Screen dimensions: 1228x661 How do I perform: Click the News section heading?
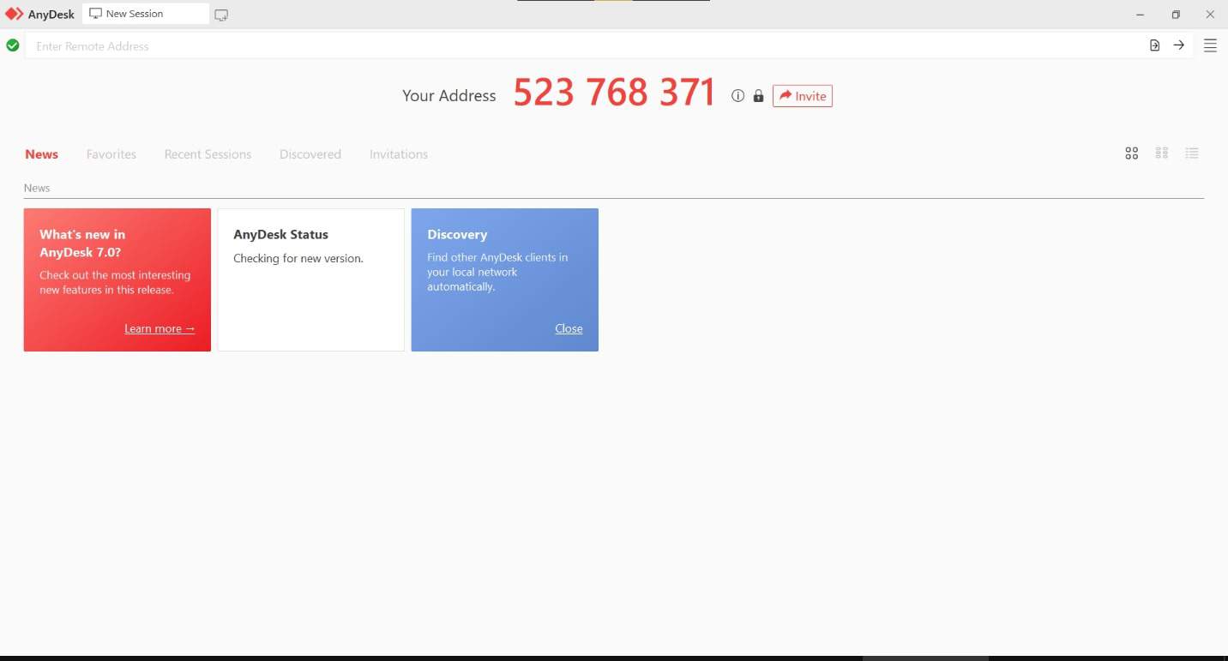coord(37,188)
